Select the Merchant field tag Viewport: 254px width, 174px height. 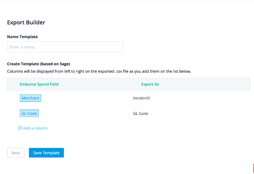(x=30, y=98)
